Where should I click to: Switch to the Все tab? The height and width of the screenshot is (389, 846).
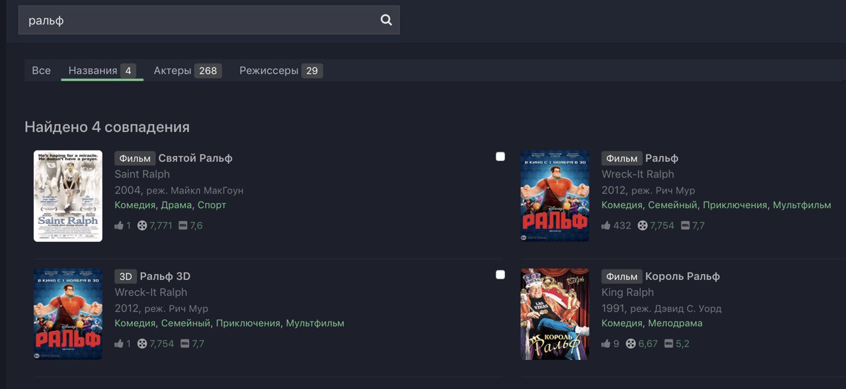point(41,70)
